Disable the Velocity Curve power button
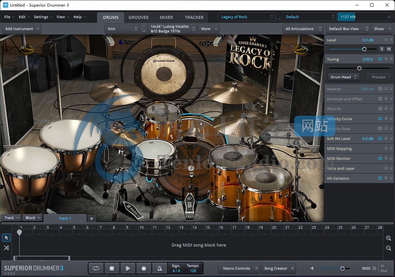This screenshot has height=277, width=395. coord(380,118)
